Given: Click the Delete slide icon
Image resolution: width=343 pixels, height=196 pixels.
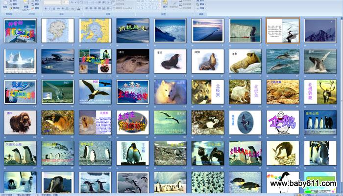Looking at the screenshot, I should (x=35, y=8).
